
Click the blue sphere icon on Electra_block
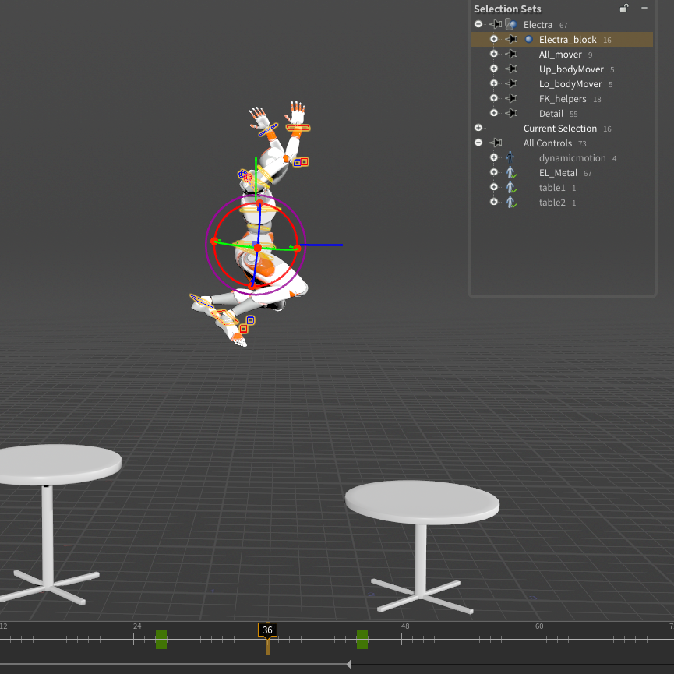pyautogui.click(x=529, y=39)
